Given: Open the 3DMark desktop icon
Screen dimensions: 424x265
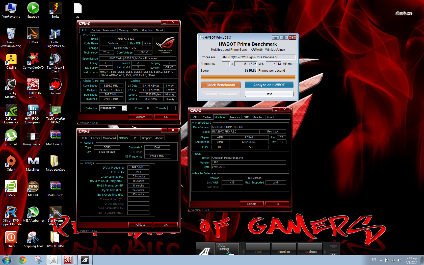Looking at the screenshot, I should click(33, 36).
